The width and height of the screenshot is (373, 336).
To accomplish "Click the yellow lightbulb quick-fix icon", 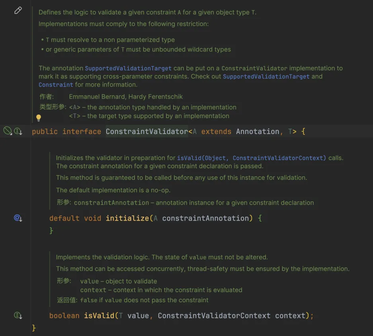I will point(39,118).
